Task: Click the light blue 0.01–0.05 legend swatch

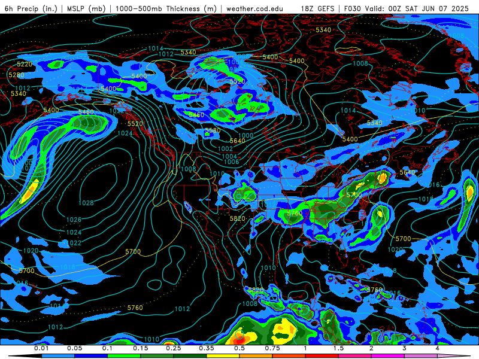Action: [57, 356]
